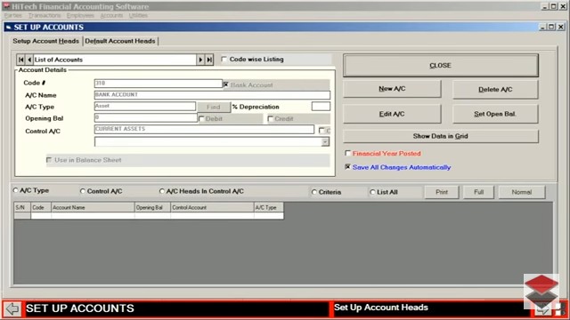Click the A/C Name field showing BANK ACCOUNT
This screenshot has height=320, width=570.
(x=212, y=95)
